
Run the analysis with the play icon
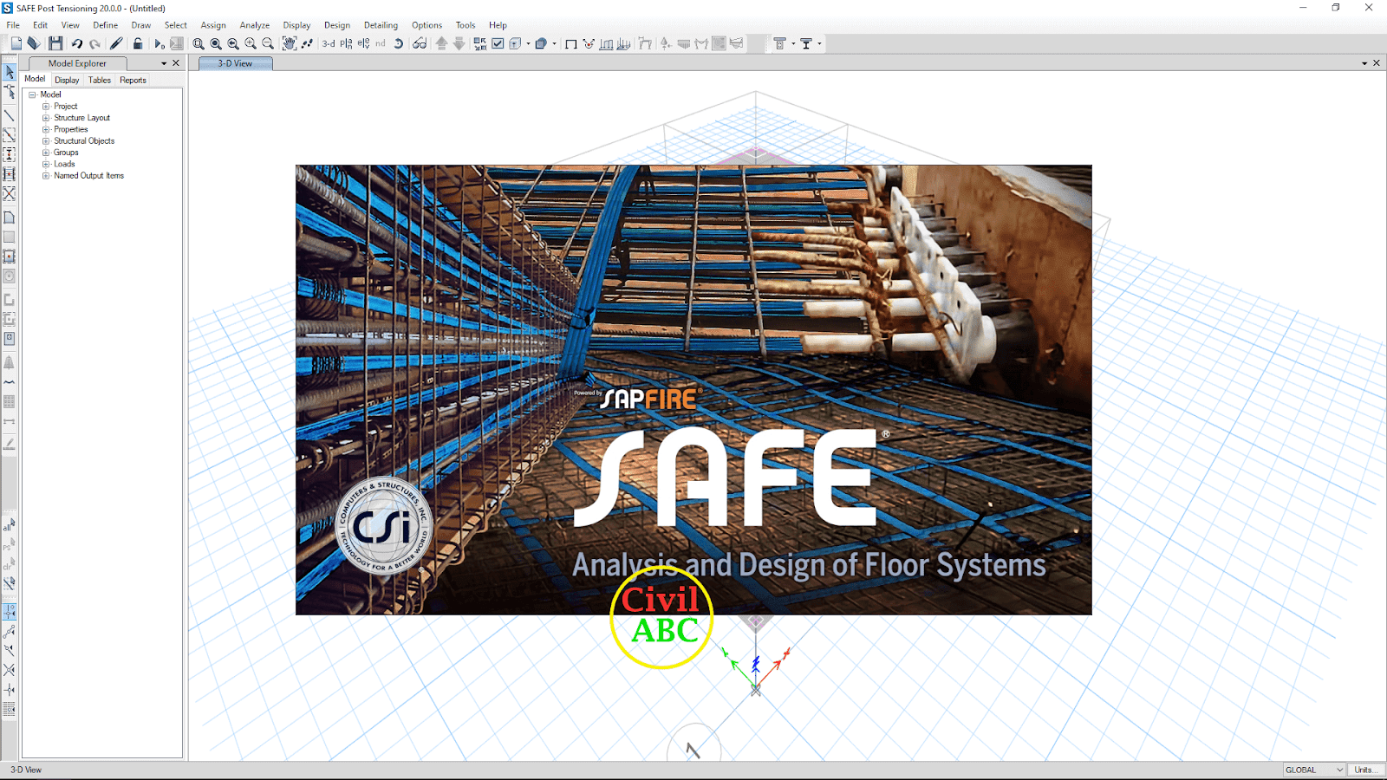159,43
